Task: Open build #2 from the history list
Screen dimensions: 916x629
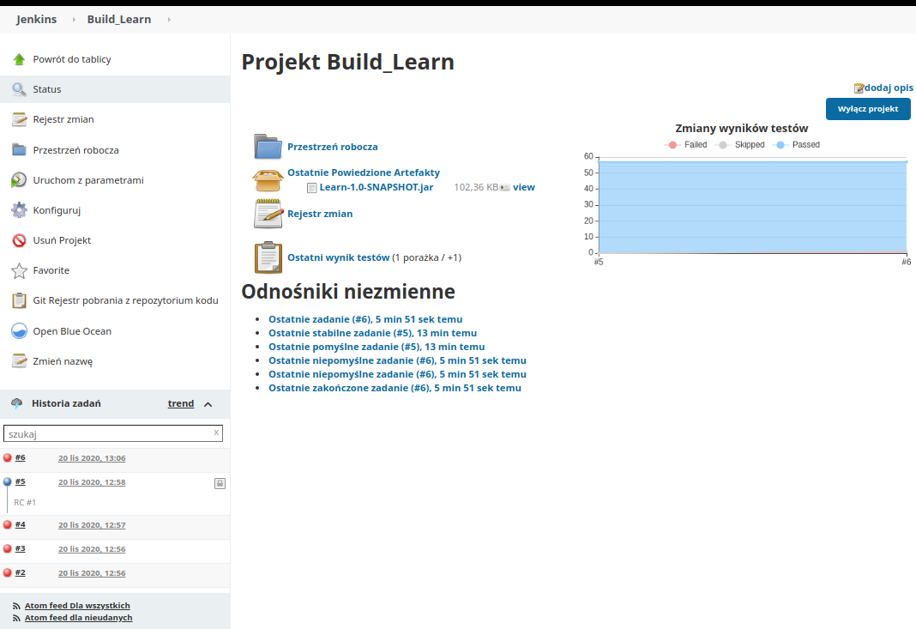Action: click(21, 572)
